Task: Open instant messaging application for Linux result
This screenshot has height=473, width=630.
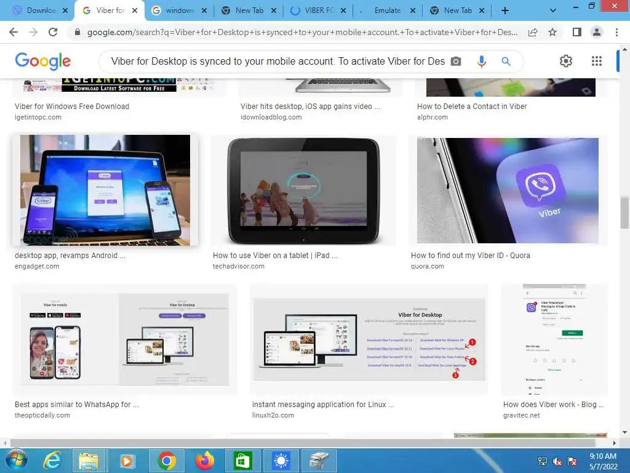Action: click(323, 405)
